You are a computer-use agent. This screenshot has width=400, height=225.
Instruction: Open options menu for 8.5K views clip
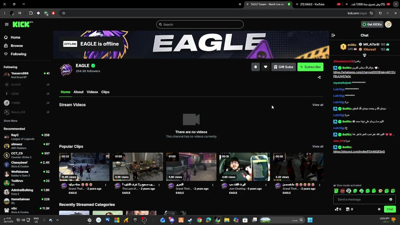tap(159, 185)
